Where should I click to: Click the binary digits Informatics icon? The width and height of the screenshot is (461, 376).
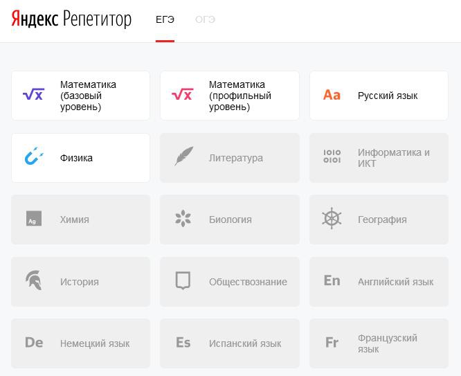point(332,156)
